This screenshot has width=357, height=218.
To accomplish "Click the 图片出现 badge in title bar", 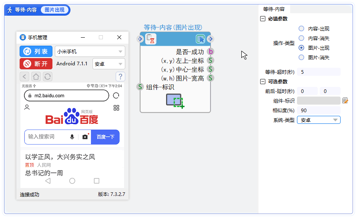I will [x=55, y=10].
